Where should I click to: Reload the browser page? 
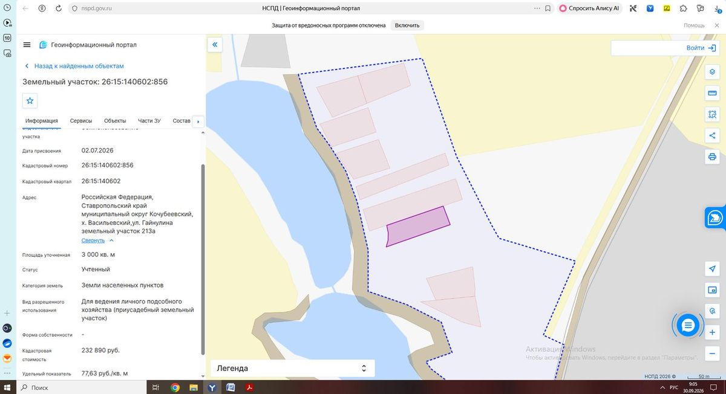tap(59, 8)
